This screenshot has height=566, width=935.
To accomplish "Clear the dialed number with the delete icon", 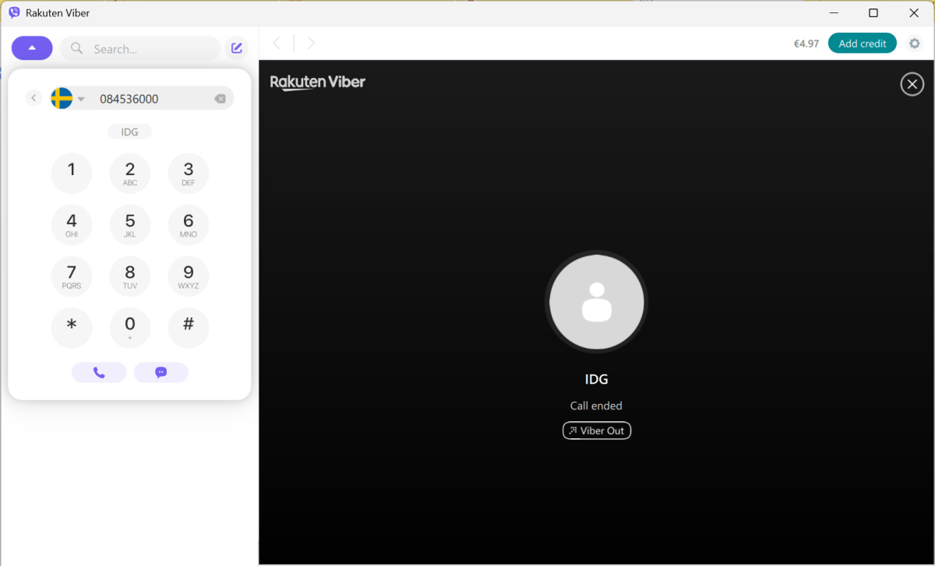I will pos(220,98).
